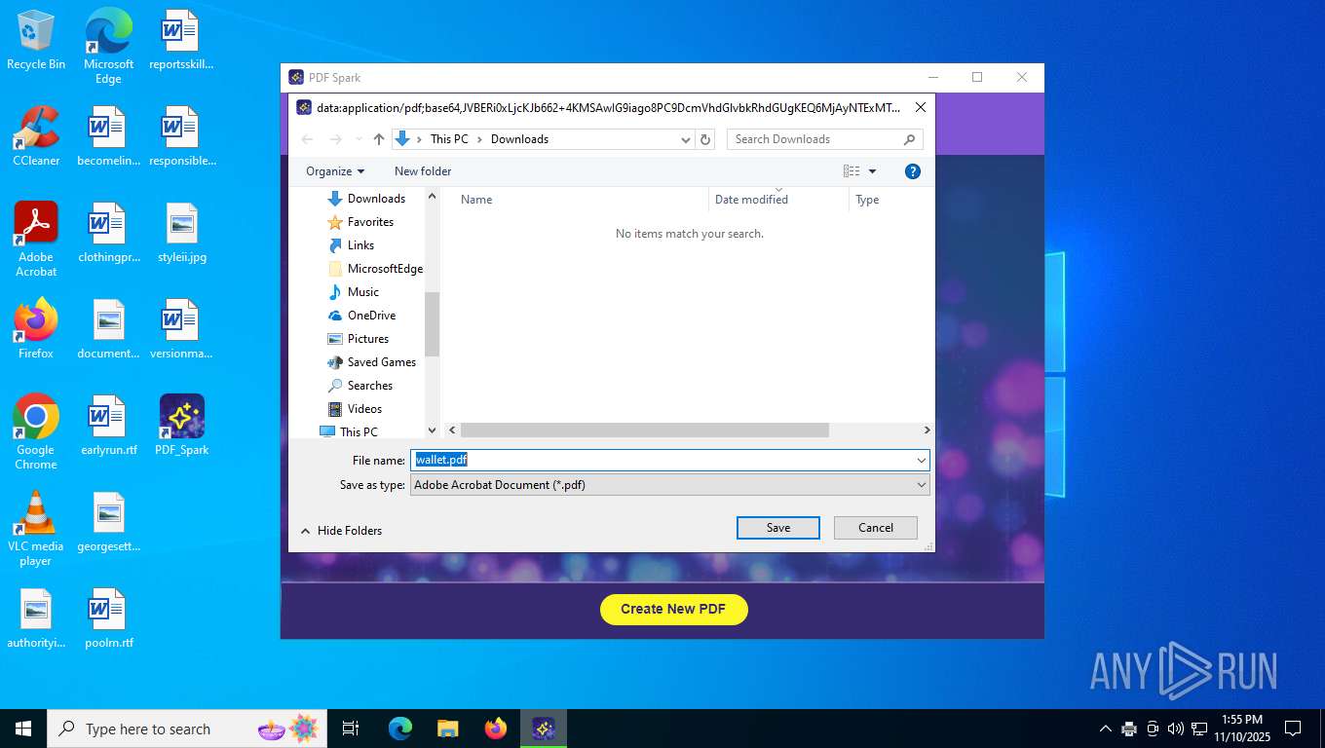Change the view layout icon
The width and height of the screenshot is (1325, 748).
pyautogui.click(x=852, y=171)
